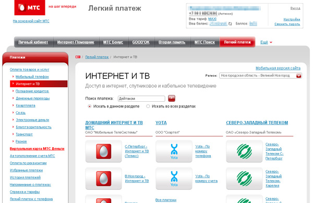
Task: Select the Легкий платеж tab
Action: click(237, 42)
